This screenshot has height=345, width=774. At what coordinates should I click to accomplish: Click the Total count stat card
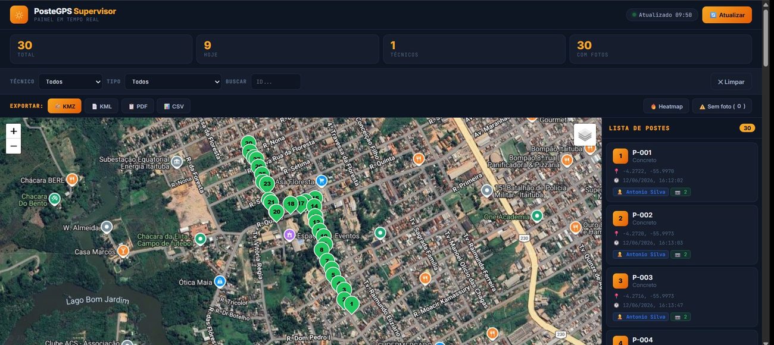101,49
